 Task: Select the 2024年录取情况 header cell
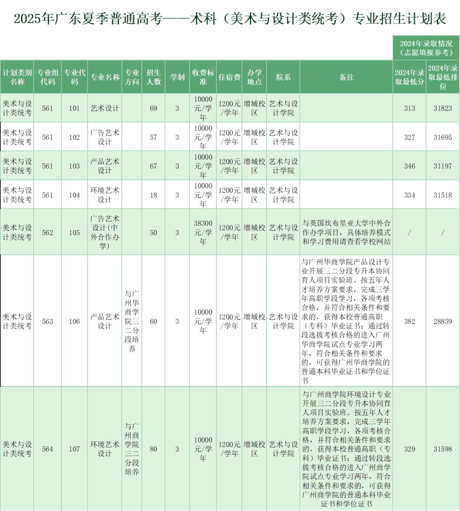pyautogui.click(x=426, y=48)
